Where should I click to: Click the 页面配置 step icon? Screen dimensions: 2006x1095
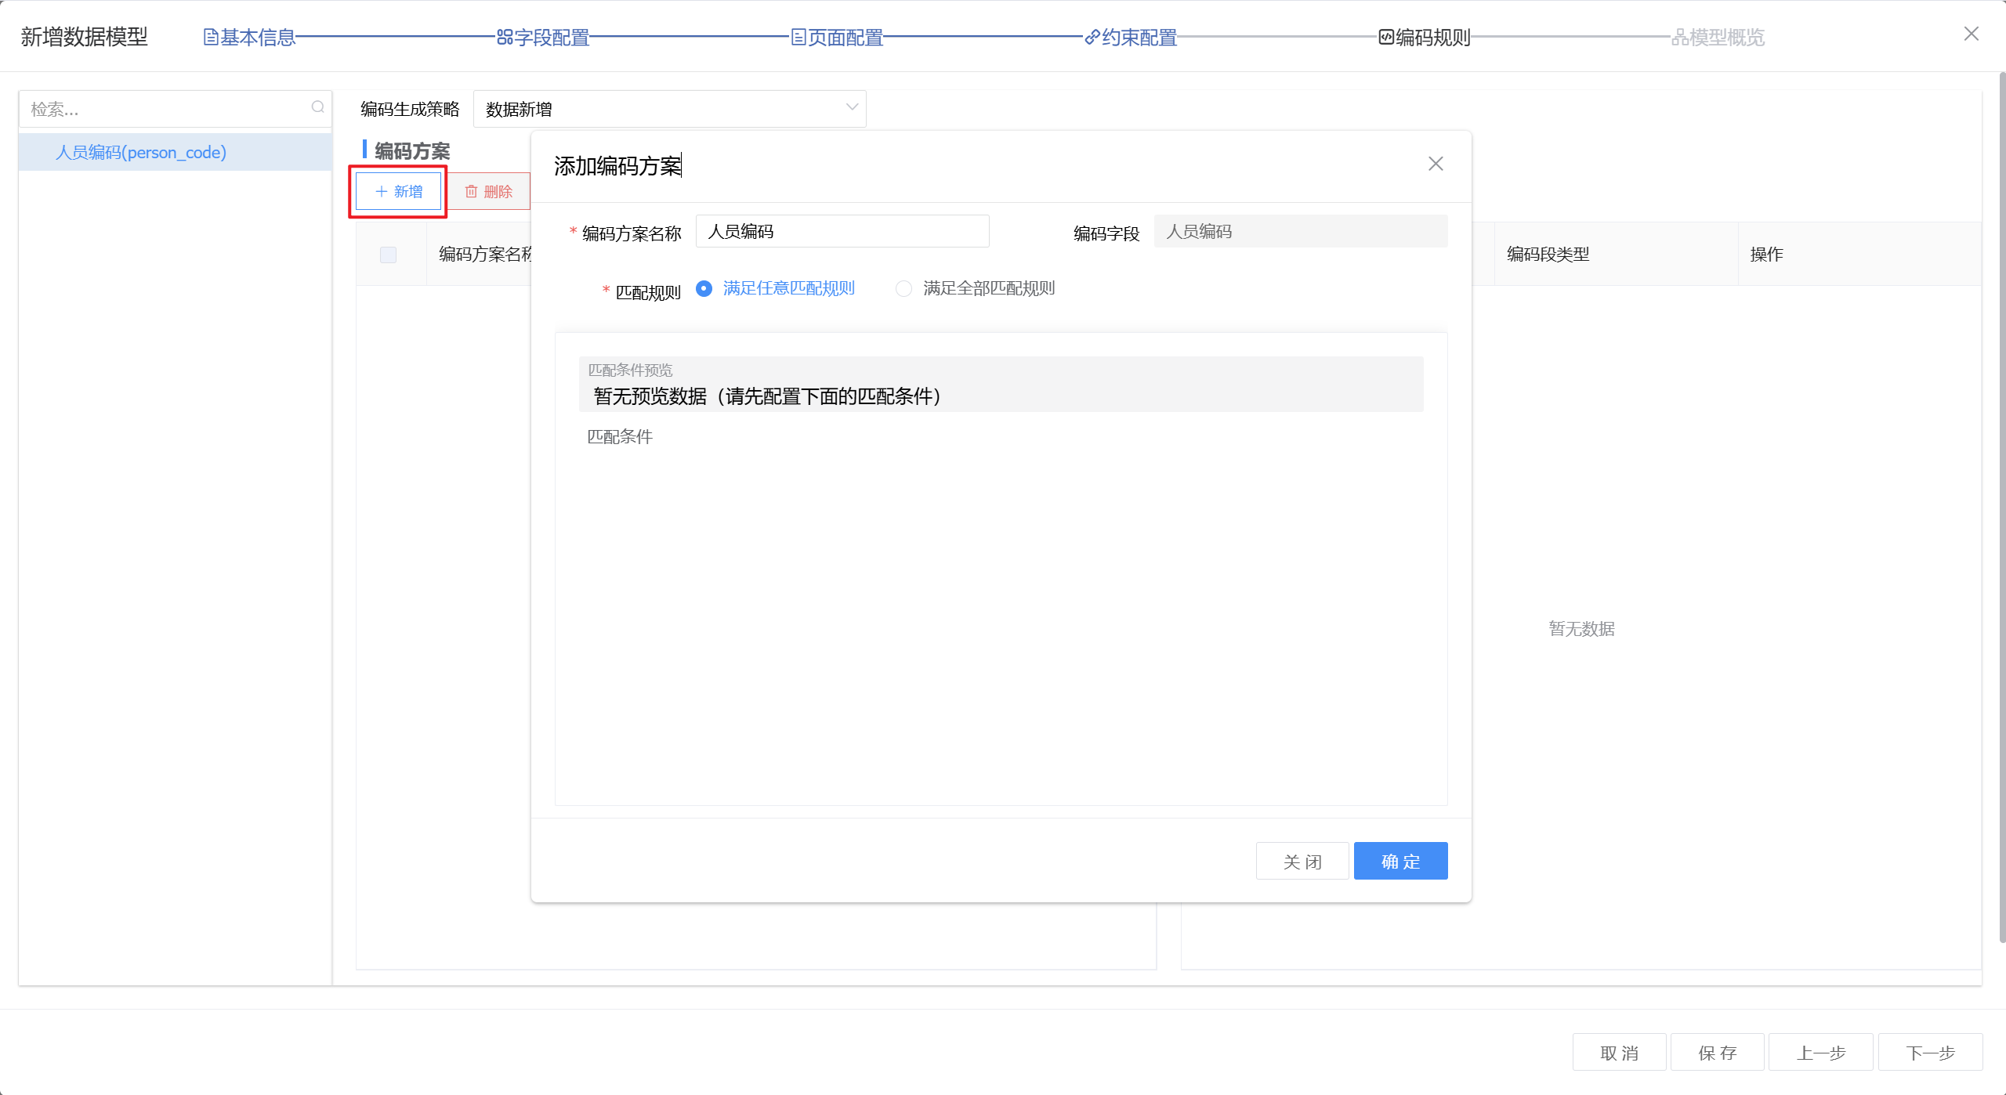798,37
